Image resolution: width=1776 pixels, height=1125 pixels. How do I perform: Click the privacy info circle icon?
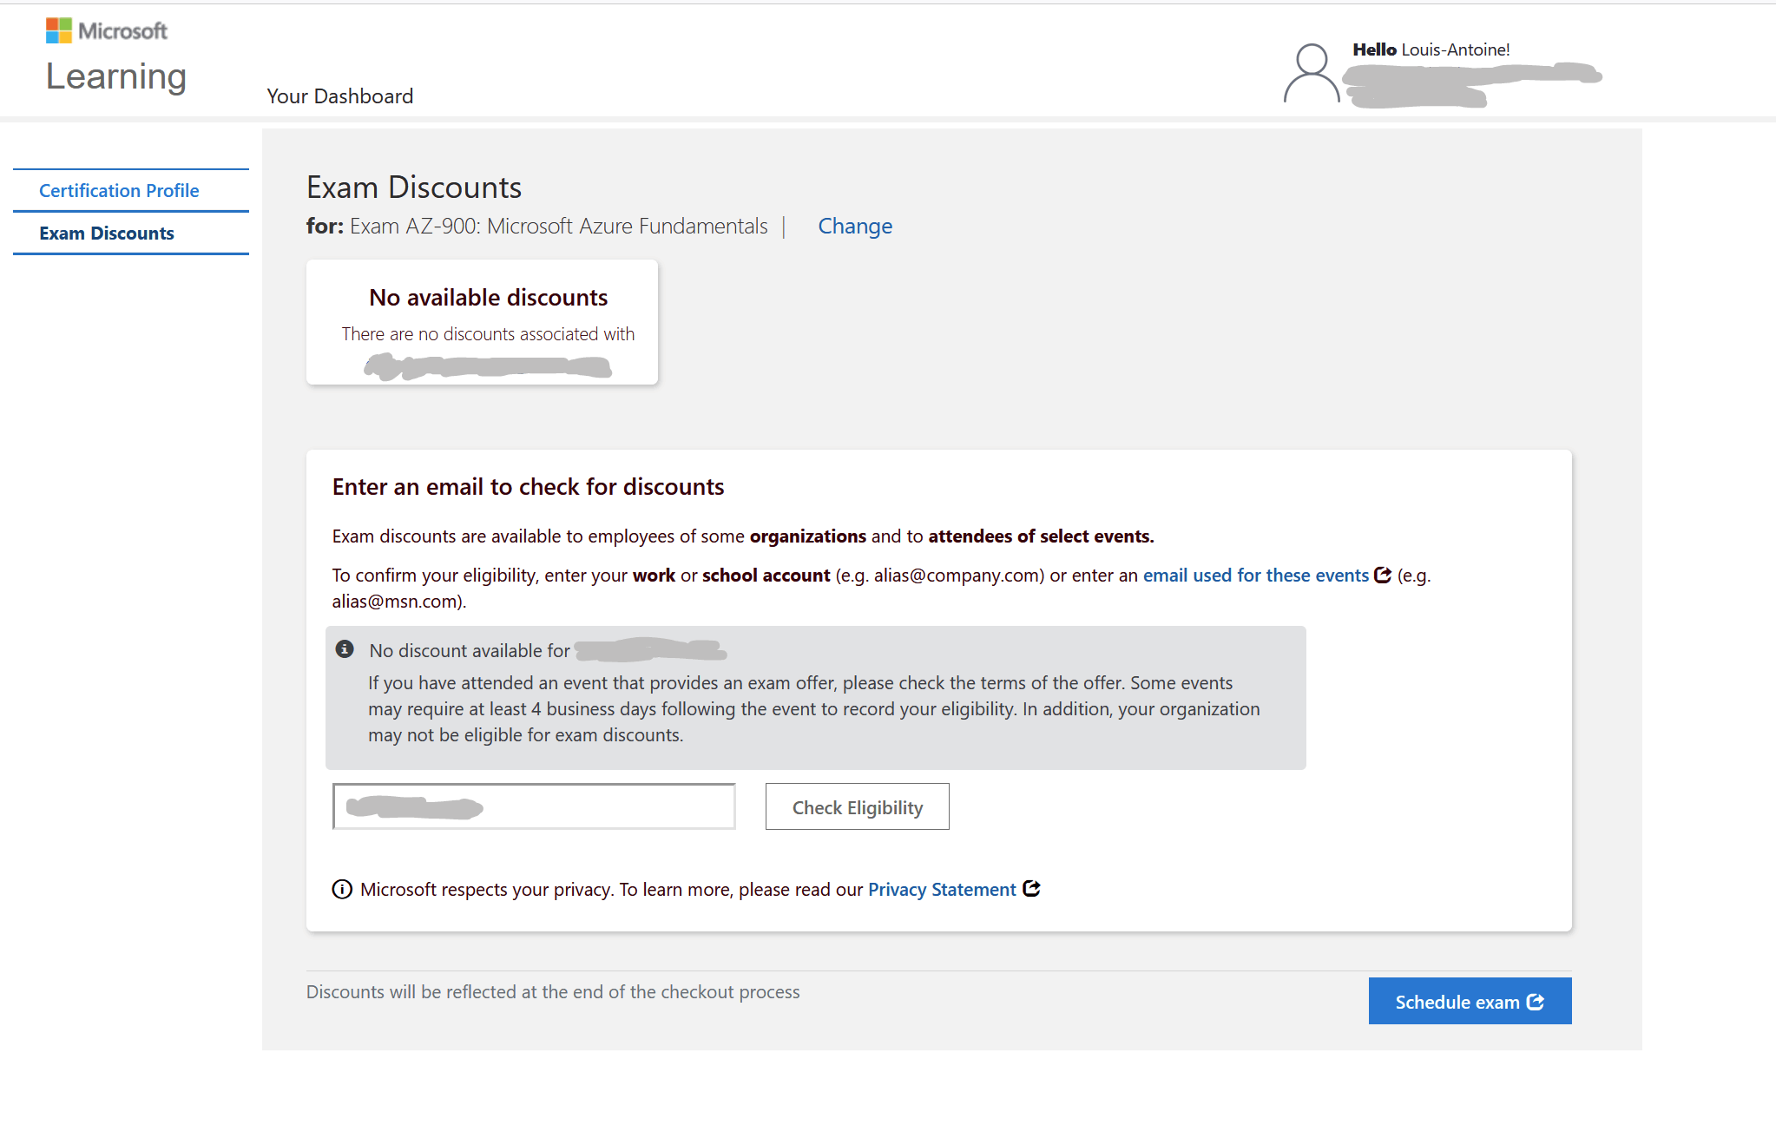tap(342, 890)
